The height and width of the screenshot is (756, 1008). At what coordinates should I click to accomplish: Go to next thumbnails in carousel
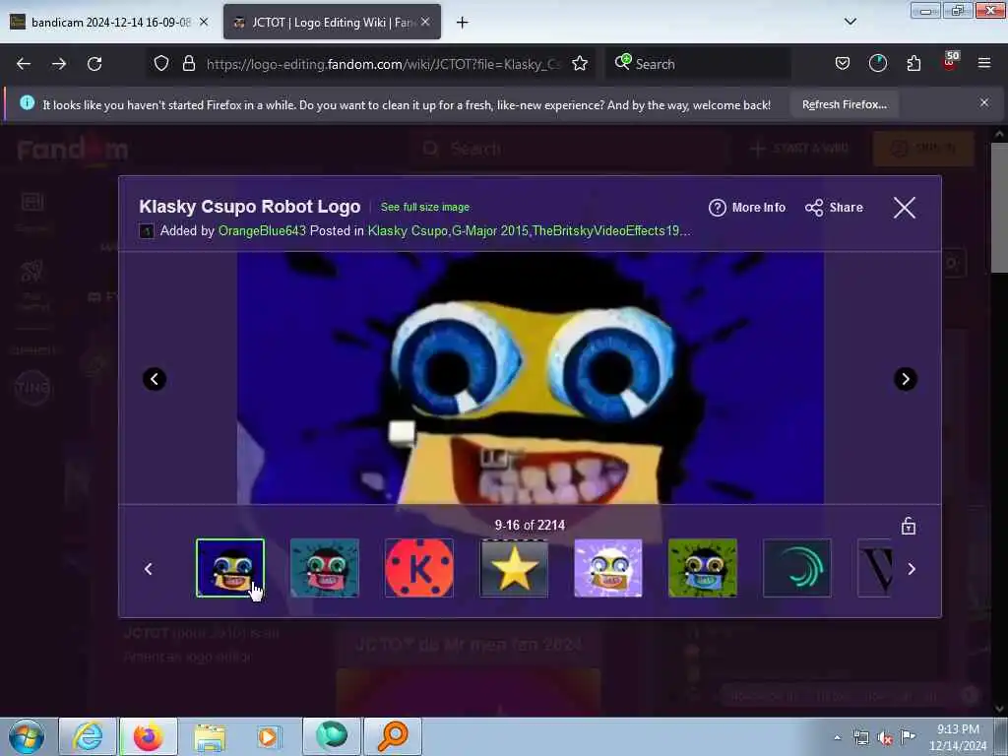[911, 569]
